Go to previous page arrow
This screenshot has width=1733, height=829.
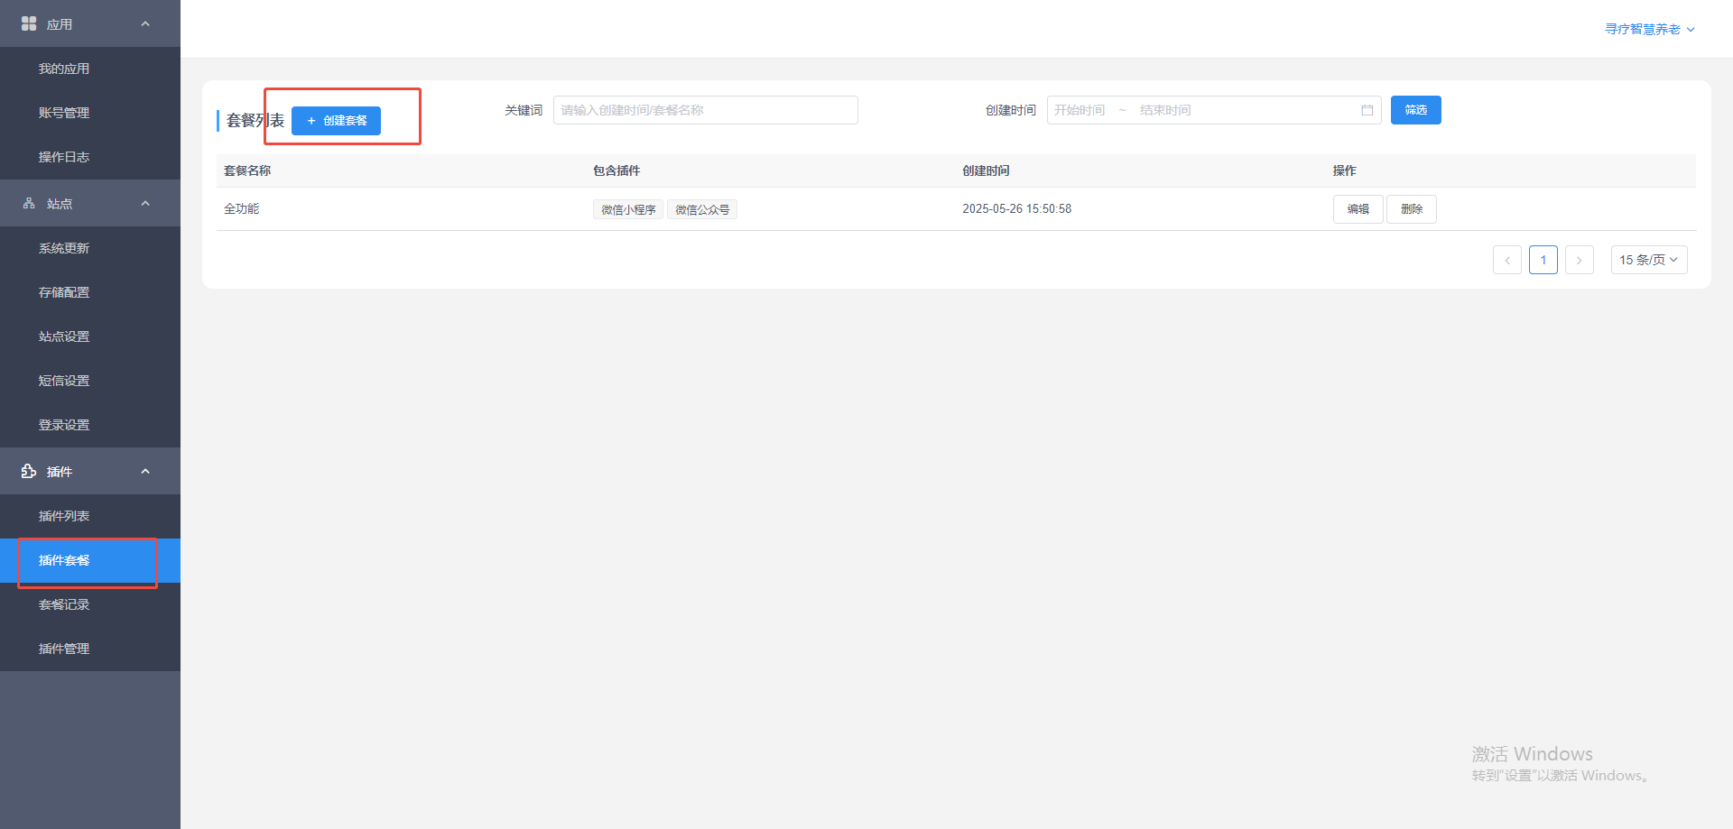tap(1507, 260)
